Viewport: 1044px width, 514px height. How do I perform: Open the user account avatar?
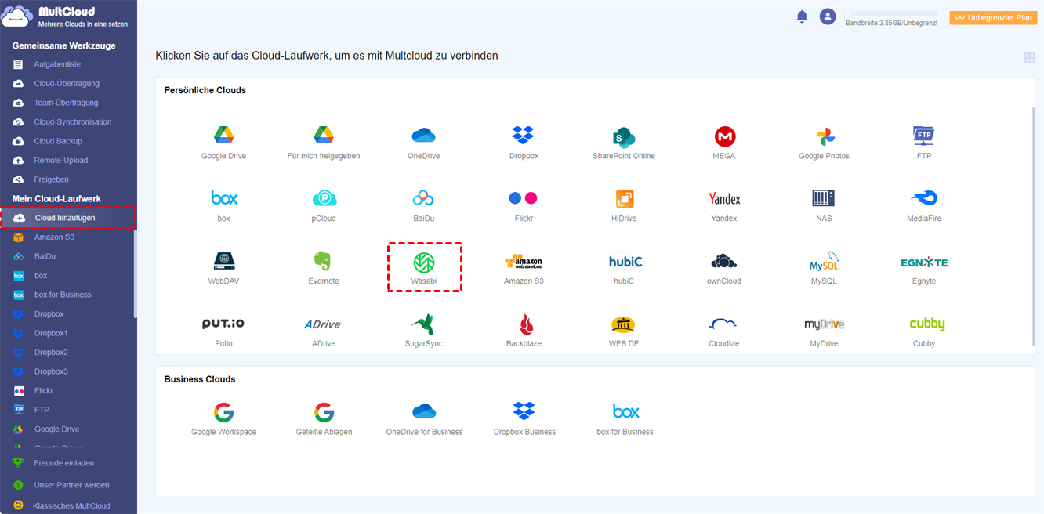828,16
